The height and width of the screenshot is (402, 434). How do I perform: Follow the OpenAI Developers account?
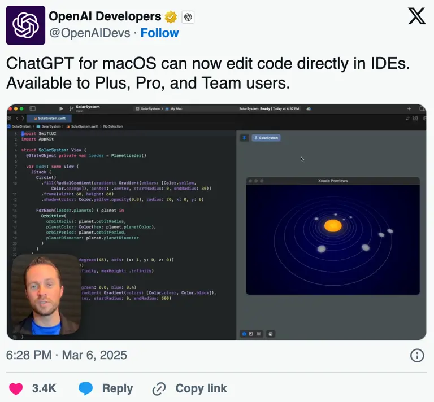click(x=159, y=33)
